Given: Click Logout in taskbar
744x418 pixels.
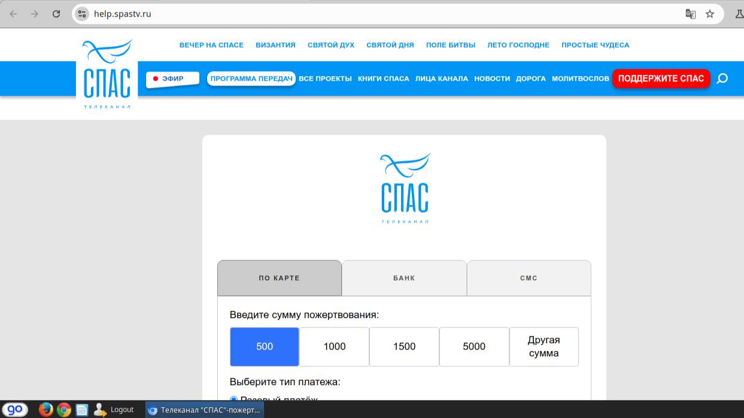Looking at the screenshot, I should 114,410.
